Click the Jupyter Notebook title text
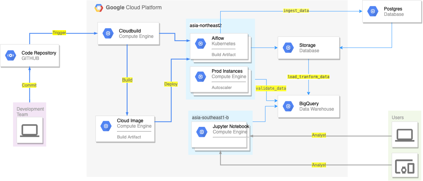The height and width of the screenshot is (181, 423). (x=231, y=127)
